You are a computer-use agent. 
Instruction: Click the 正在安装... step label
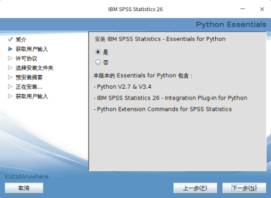(29, 87)
